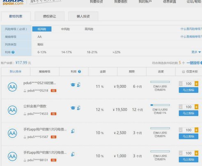Click user icon beside pdu6****05218
The image size is (202, 166).
[x=25, y=91]
